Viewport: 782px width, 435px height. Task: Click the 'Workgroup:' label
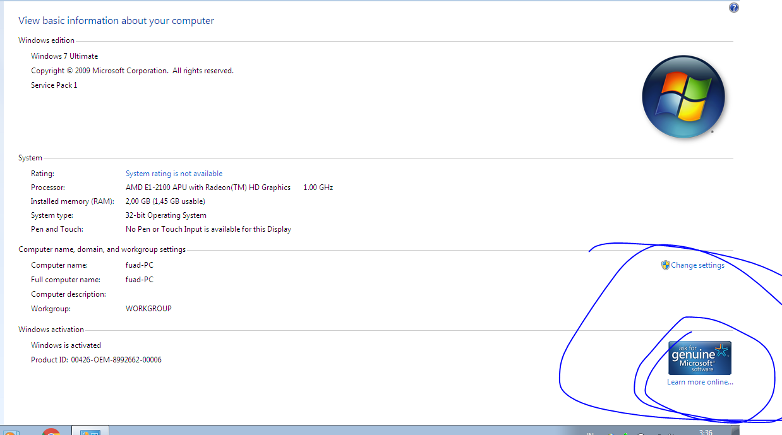(x=51, y=309)
